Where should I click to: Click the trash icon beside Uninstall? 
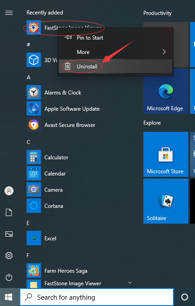click(67, 66)
